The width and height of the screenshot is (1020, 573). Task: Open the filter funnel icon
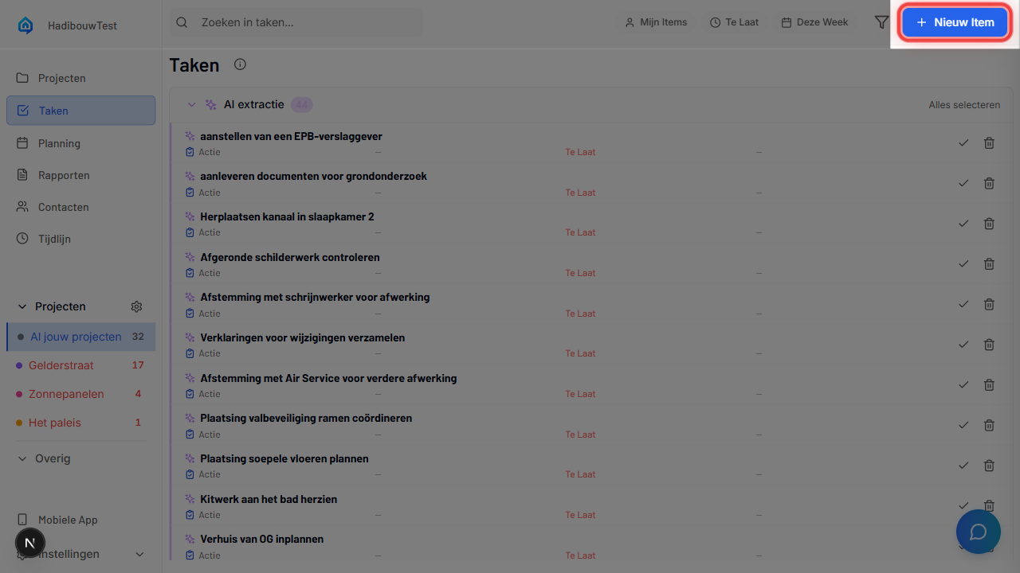point(881,22)
